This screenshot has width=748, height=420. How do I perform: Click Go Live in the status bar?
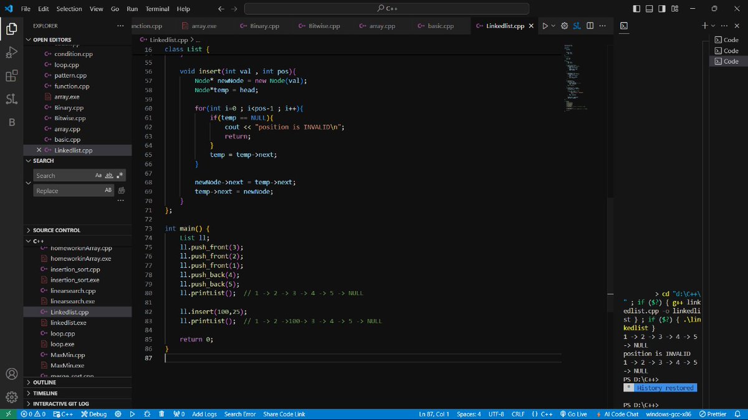(573, 414)
